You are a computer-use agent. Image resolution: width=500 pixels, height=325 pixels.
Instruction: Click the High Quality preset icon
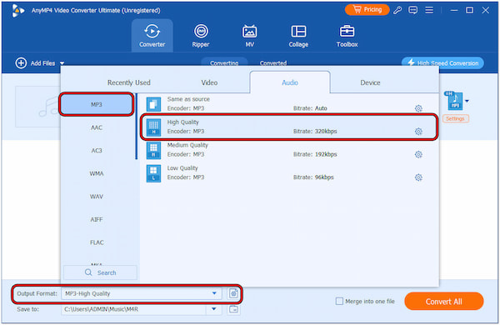click(x=153, y=127)
